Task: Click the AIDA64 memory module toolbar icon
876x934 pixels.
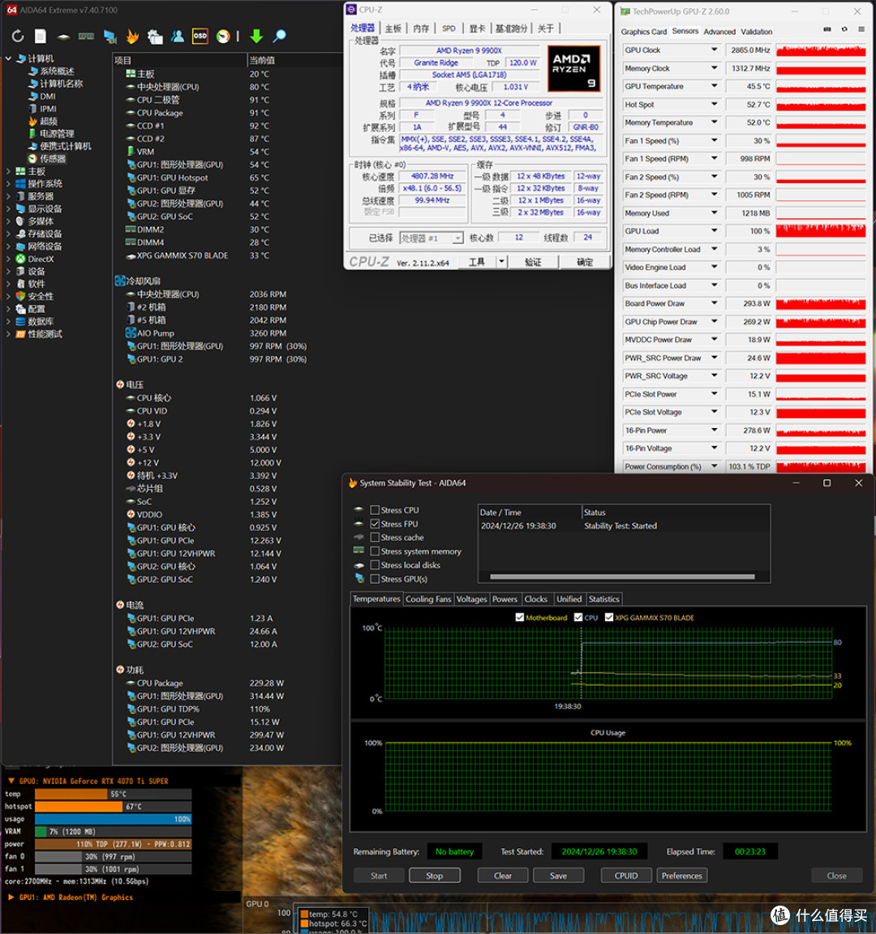Action: (87, 36)
